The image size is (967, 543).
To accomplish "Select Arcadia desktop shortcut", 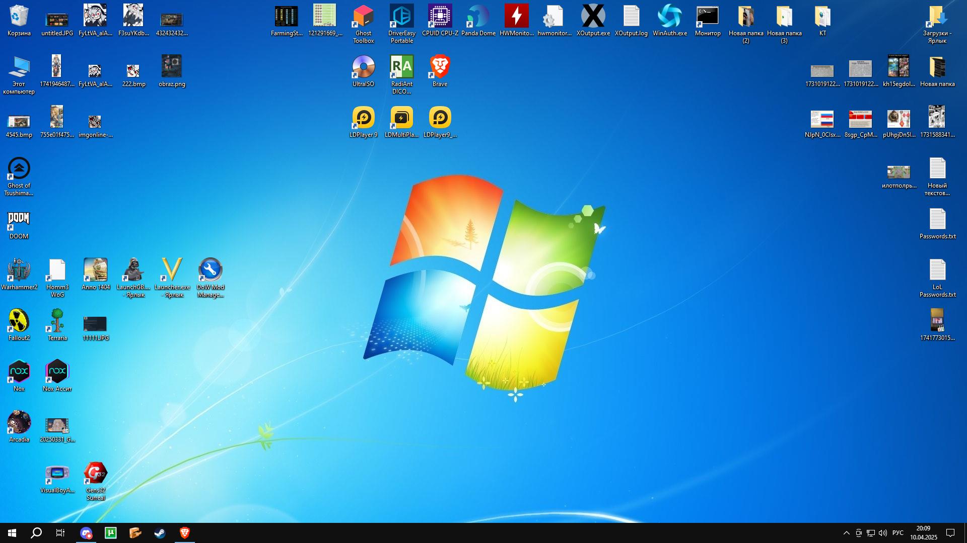I will coord(19,427).
